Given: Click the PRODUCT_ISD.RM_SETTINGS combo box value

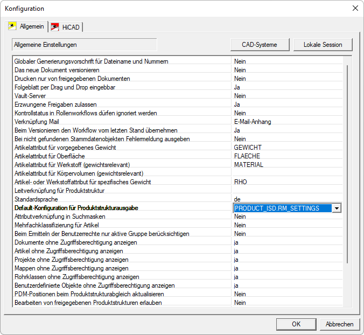Looking at the screenshot, I should pyautogui.click(x=283, y=208).
